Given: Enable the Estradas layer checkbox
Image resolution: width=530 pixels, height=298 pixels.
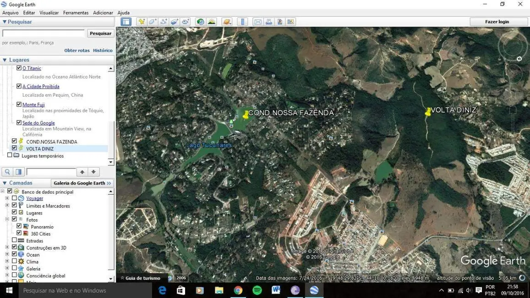Looking at the screenshot, I should coord(14,240).
